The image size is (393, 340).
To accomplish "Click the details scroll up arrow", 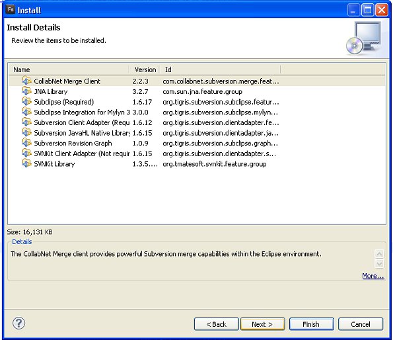I will 379,254.
